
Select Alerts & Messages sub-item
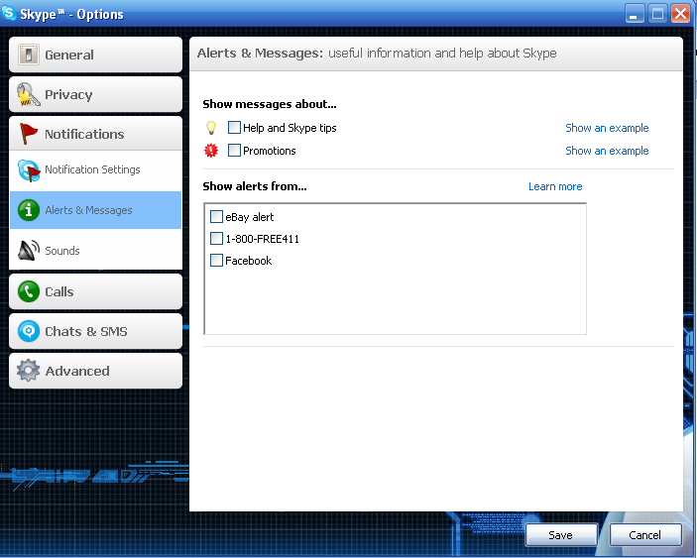pyautogui.click(x=95, y=210)
